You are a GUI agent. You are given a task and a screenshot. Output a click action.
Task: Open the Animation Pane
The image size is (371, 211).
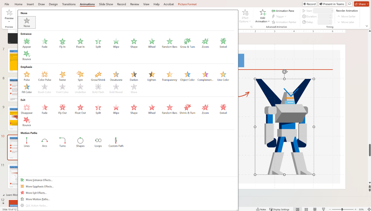(283, 11)
